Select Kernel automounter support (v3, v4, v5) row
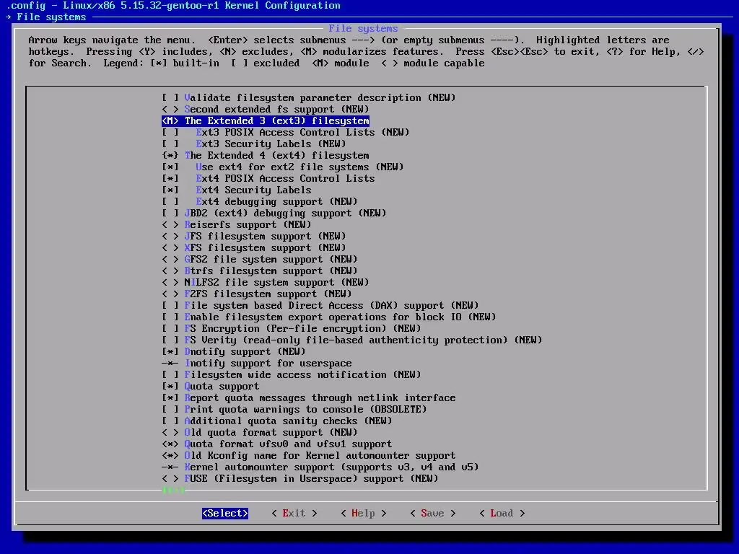 click(320, 467)
